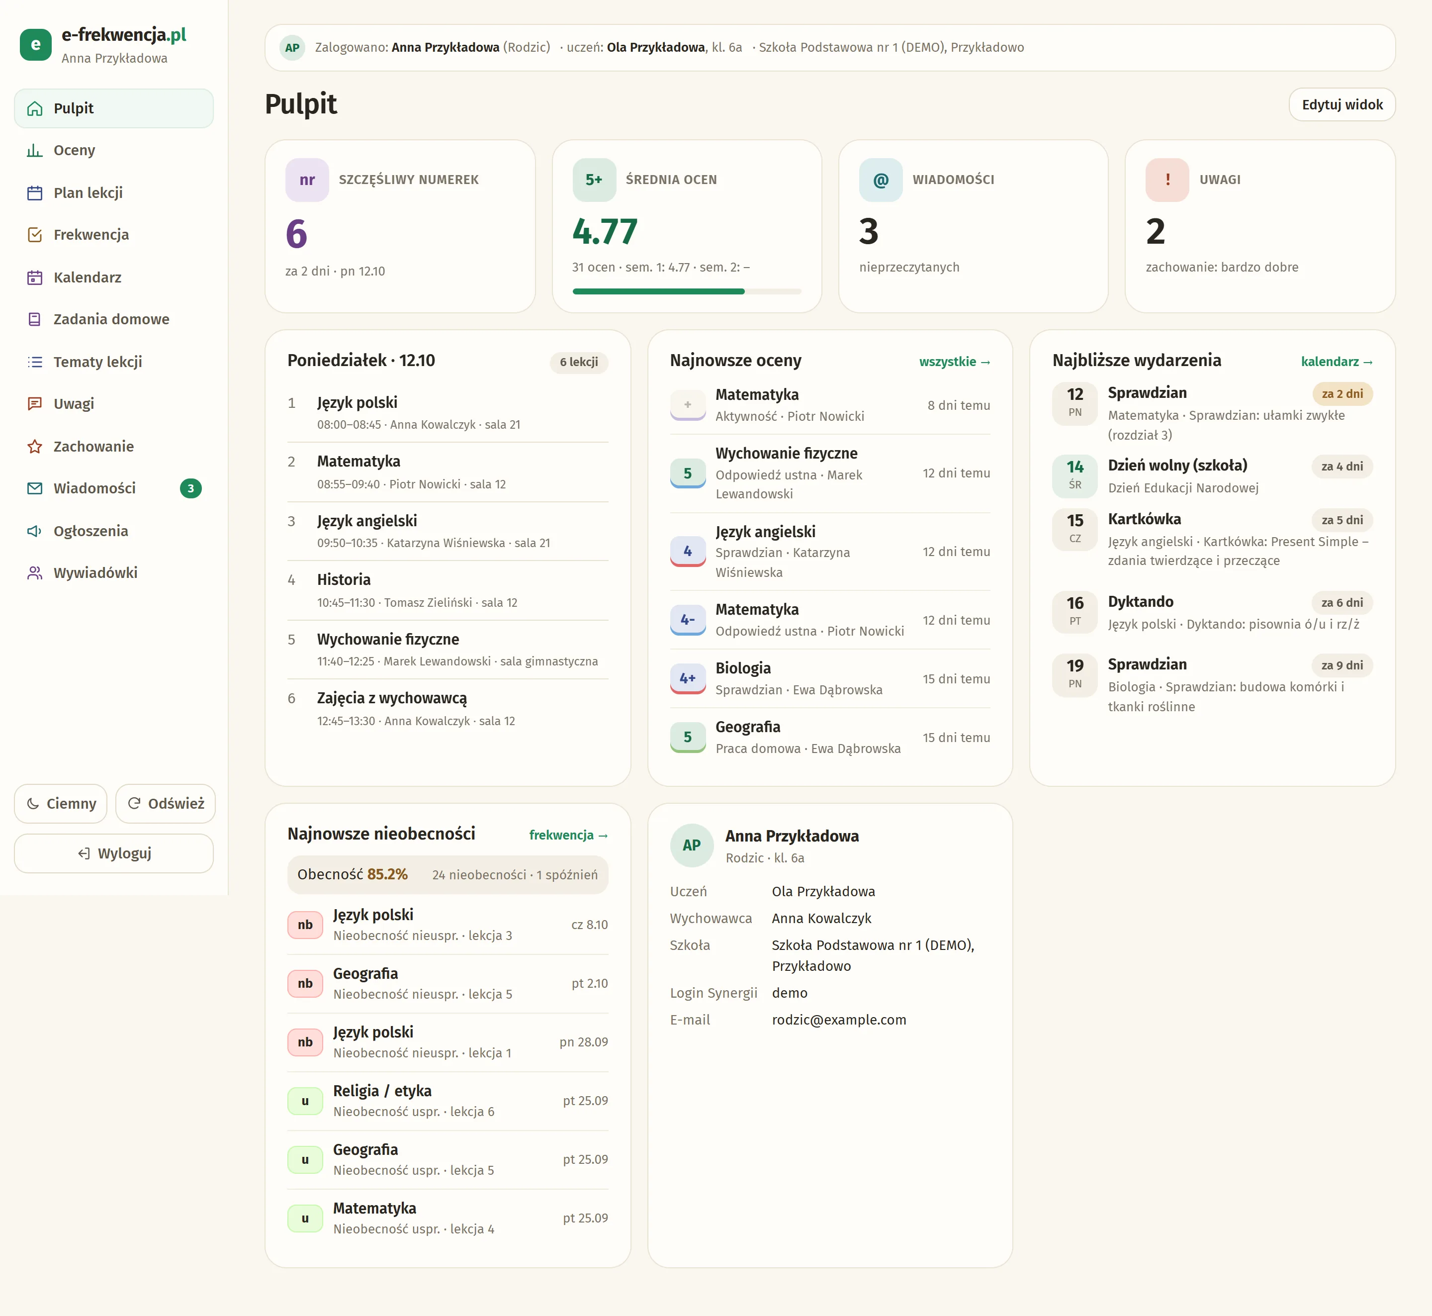Open the frekwencja link in absences card
Viewport: 1432px width, 1316px height.
pos(568,836)
